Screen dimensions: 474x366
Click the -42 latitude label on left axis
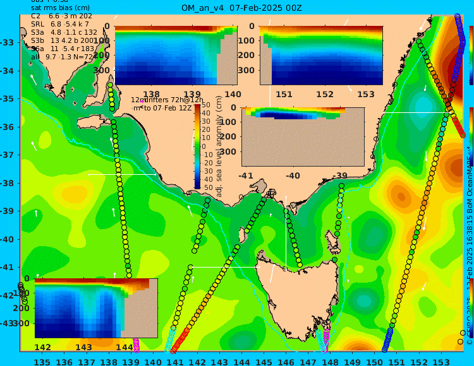pyautogui.click(x=7, y=295)
